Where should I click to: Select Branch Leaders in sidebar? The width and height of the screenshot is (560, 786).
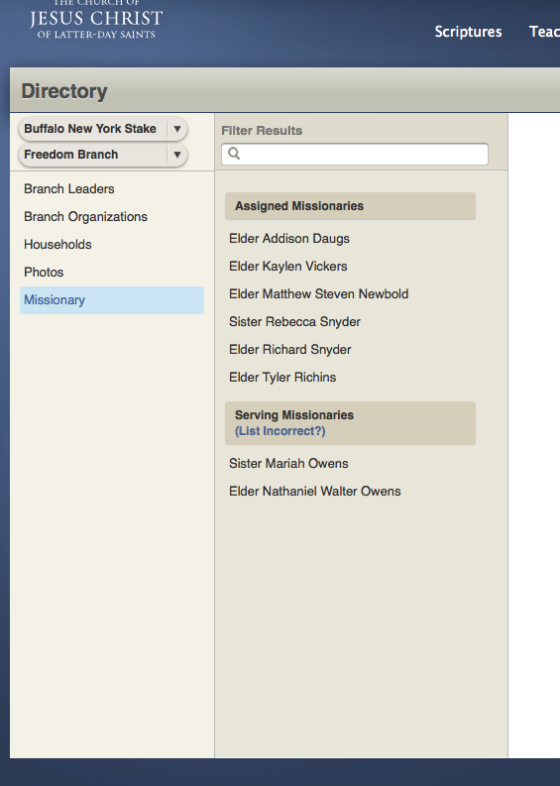(x=69, y=189)
